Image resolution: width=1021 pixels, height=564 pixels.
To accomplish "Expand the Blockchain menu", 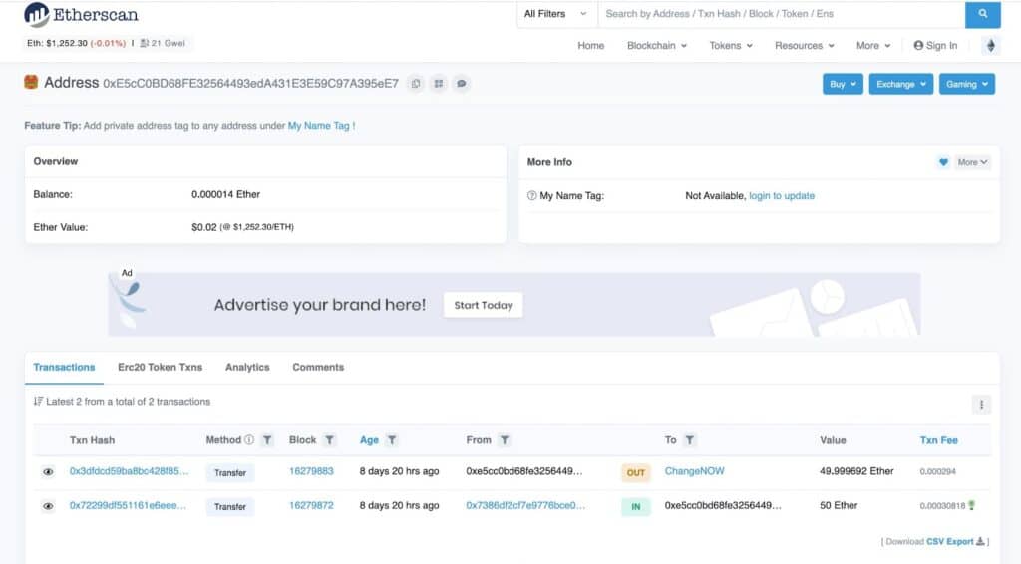I will point(657,46).
